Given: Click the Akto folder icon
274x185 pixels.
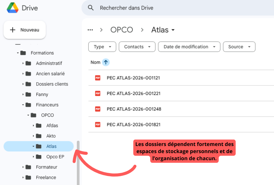Looking at the screenshot, I should [39, 136].
